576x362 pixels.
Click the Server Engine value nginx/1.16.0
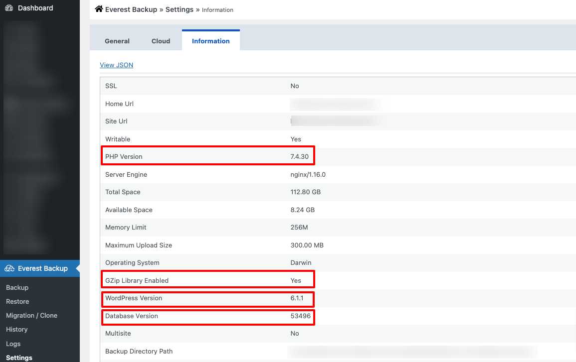[308, 174]
